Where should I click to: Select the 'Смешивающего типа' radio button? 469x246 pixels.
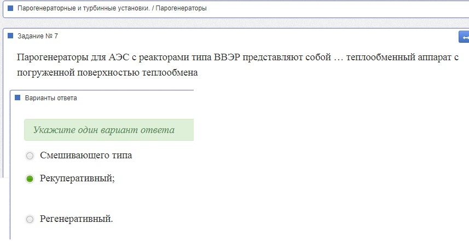[30, 156]
